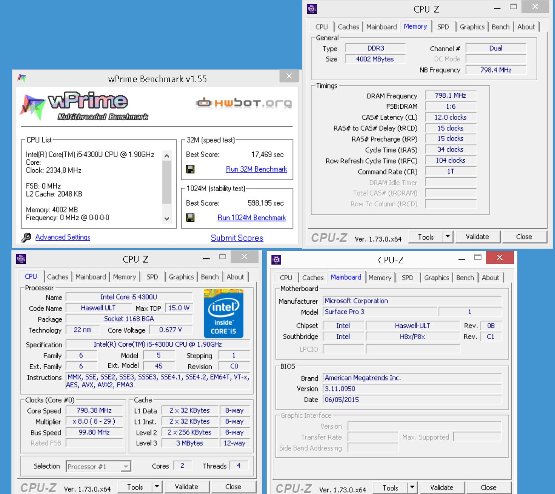The height and width of the screenshot is (494, 555).
Task: Click the Advanced Settings wrench icon
Action: point(26,238)
